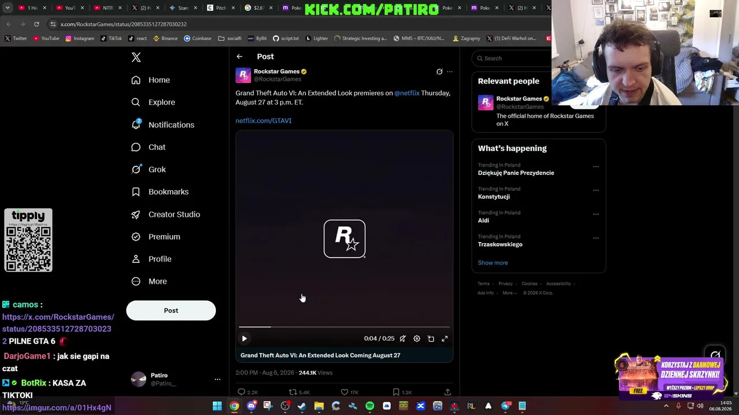Open the Coinbase bookmark

pyautogui.click(x=197, y=39)
